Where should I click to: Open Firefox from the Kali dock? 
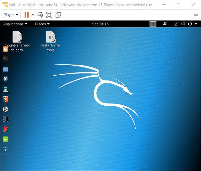(6, 49)
